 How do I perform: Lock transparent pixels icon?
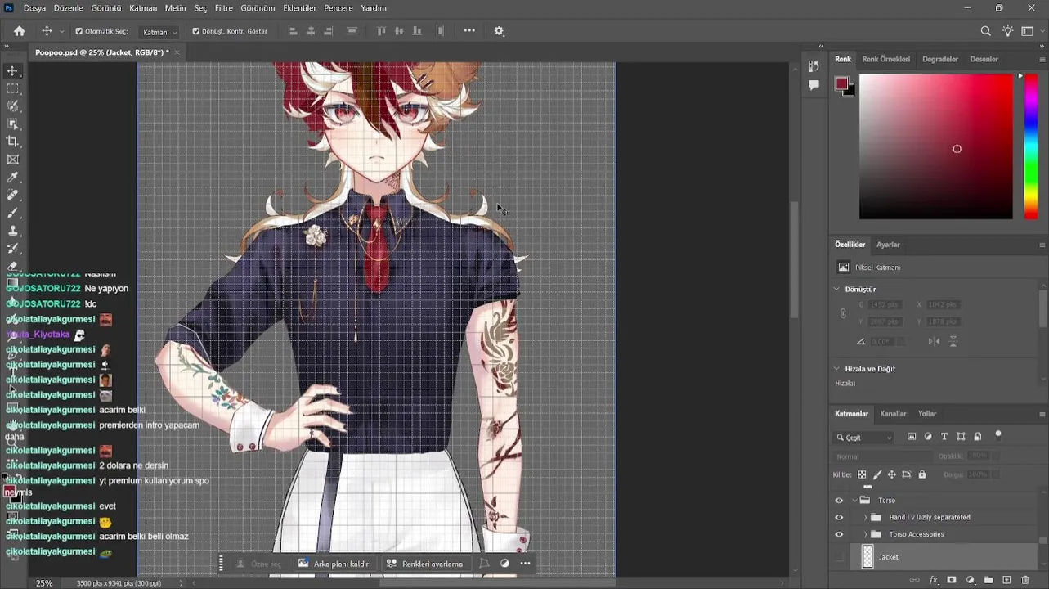pyautogui.click(x=862, y=474)
